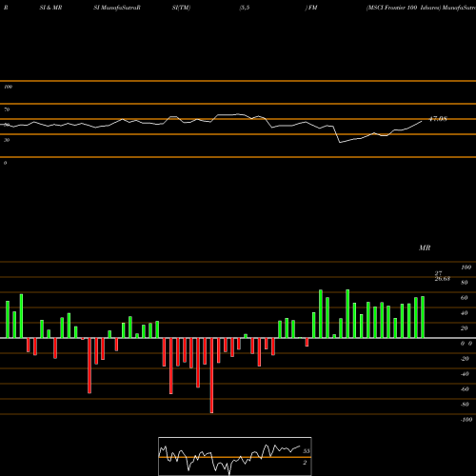Click the -60 label on MR axis
Image resolution: width=476 pixels, height=476 pixels.
465,389
